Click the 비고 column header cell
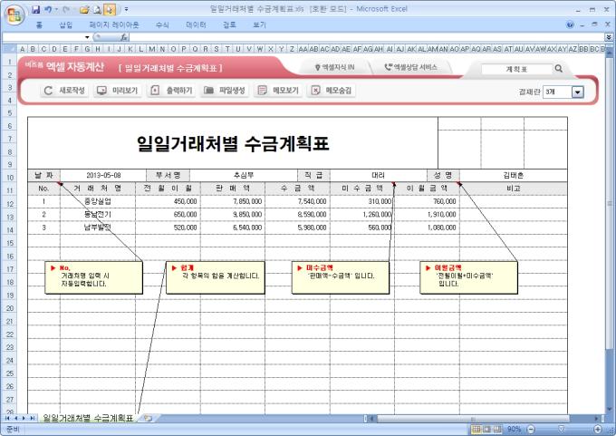The width and height of the screenshot is (616, 436). click(514, 189)
